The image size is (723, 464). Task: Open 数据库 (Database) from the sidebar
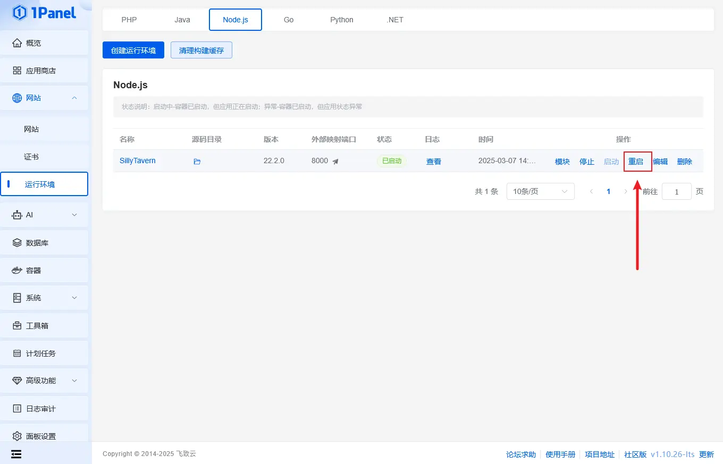(x=37, y=243)
